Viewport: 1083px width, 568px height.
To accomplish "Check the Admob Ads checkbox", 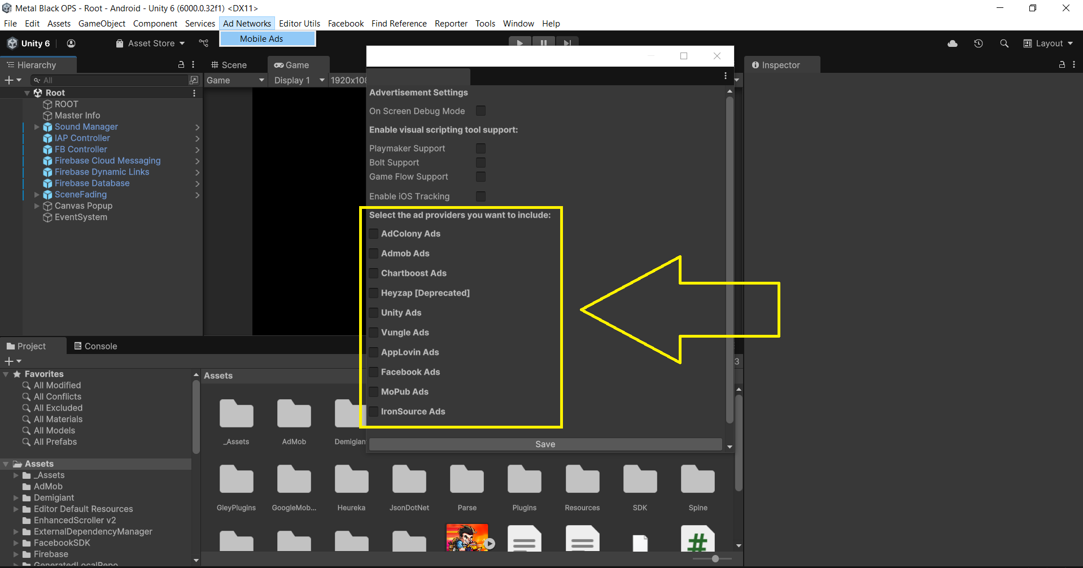I will pos(374,254).
